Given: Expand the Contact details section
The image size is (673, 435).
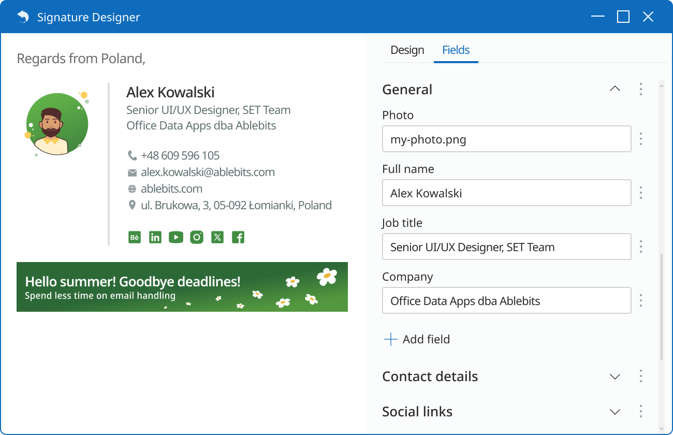Looking at the screenshot, I should (x=615, y=376).
